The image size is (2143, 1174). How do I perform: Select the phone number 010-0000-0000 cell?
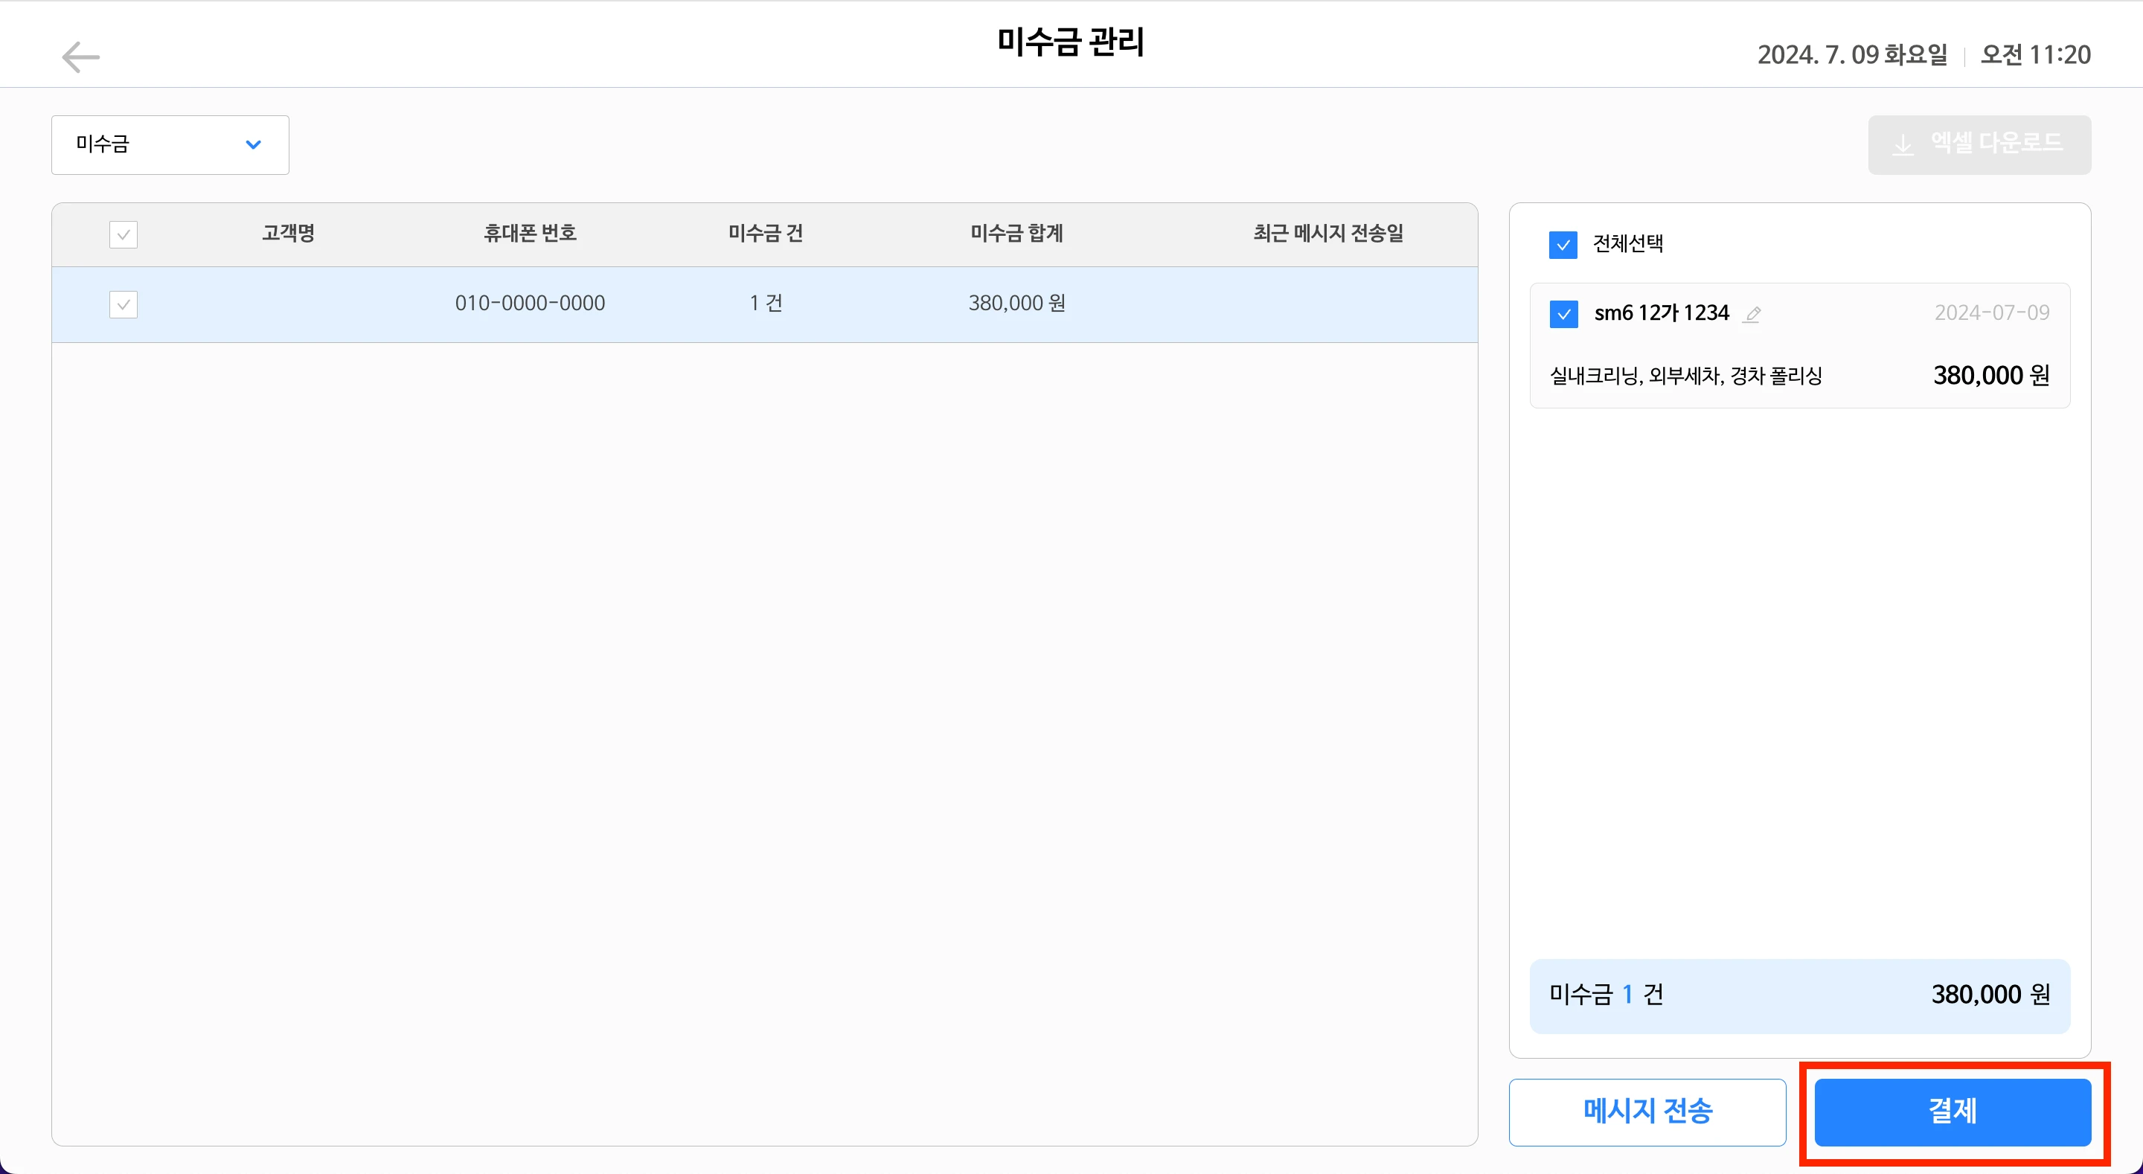pos(530,303)
